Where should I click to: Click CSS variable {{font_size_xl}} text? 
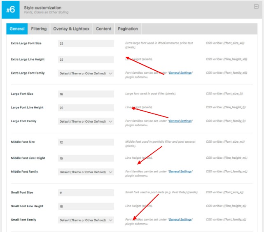(225, 43)
